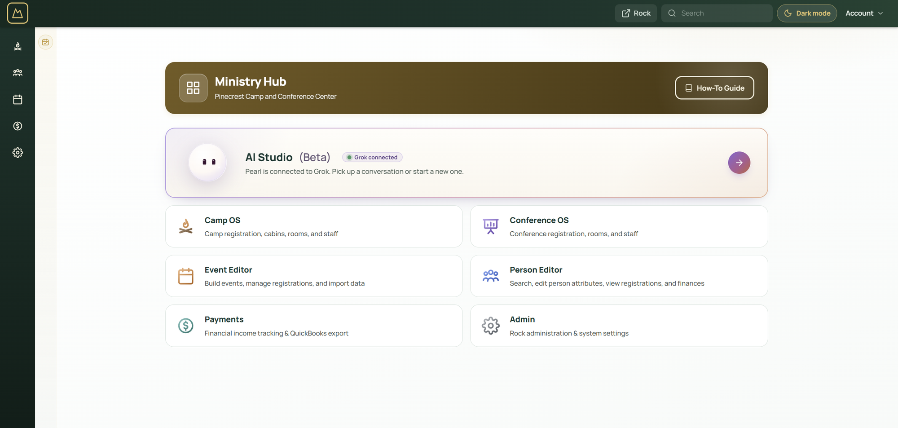The height and width of the screenshot is (428, 898).
Task: Click the dollar icon on Payments card
Action: click(x=185, y=326)
